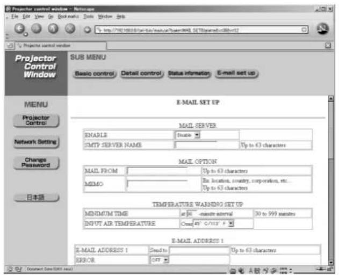
Task: Click TEMPERATURE WARNING SET UP title
Action: coord(198,204)
